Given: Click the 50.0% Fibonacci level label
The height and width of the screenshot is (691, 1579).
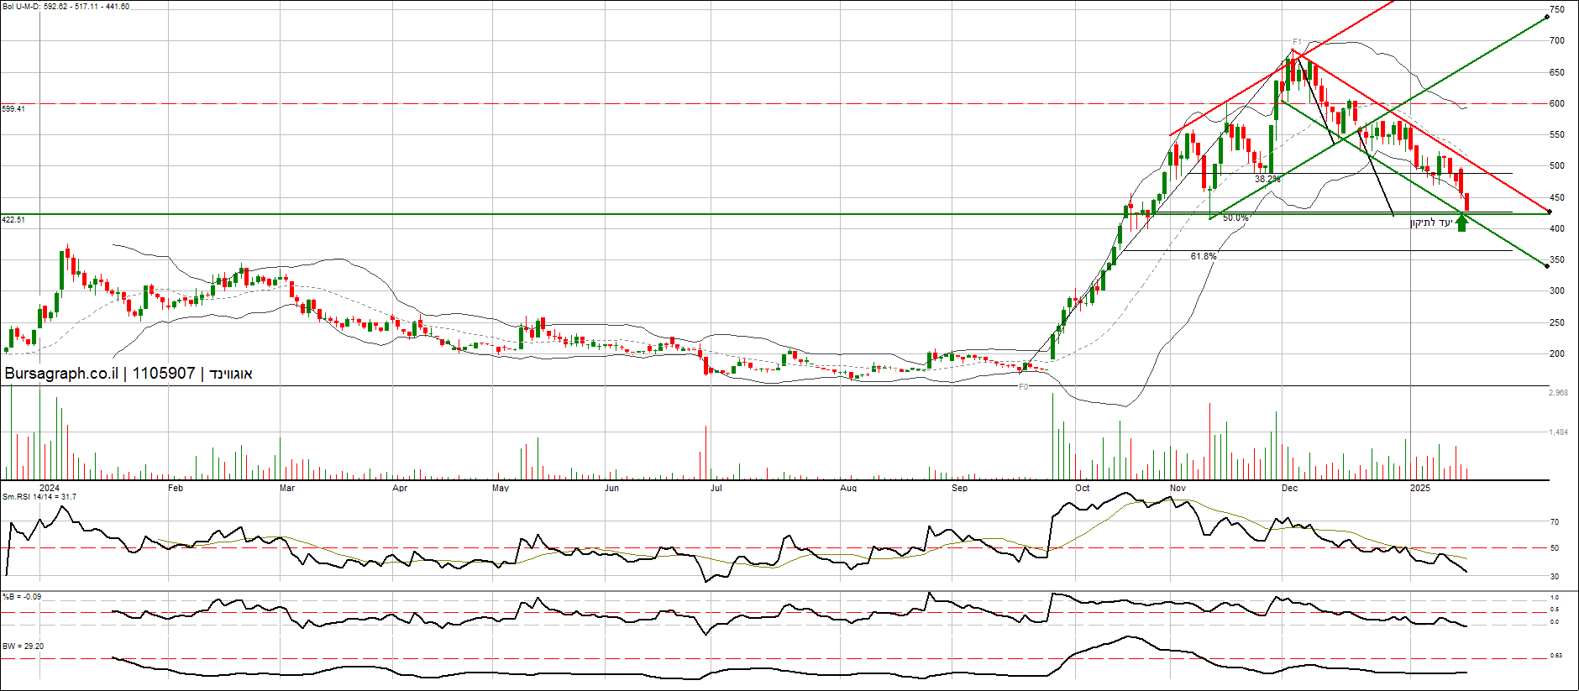Looking at the screenshot, I should 1235,217.
